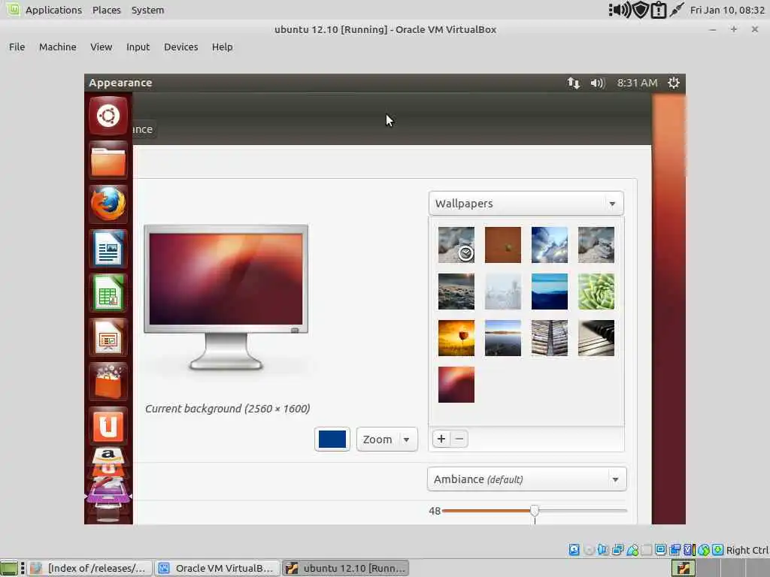The image size is (770, 577).
Task: Open the Ubuntu sound indicator
Action: pos(597,83)
